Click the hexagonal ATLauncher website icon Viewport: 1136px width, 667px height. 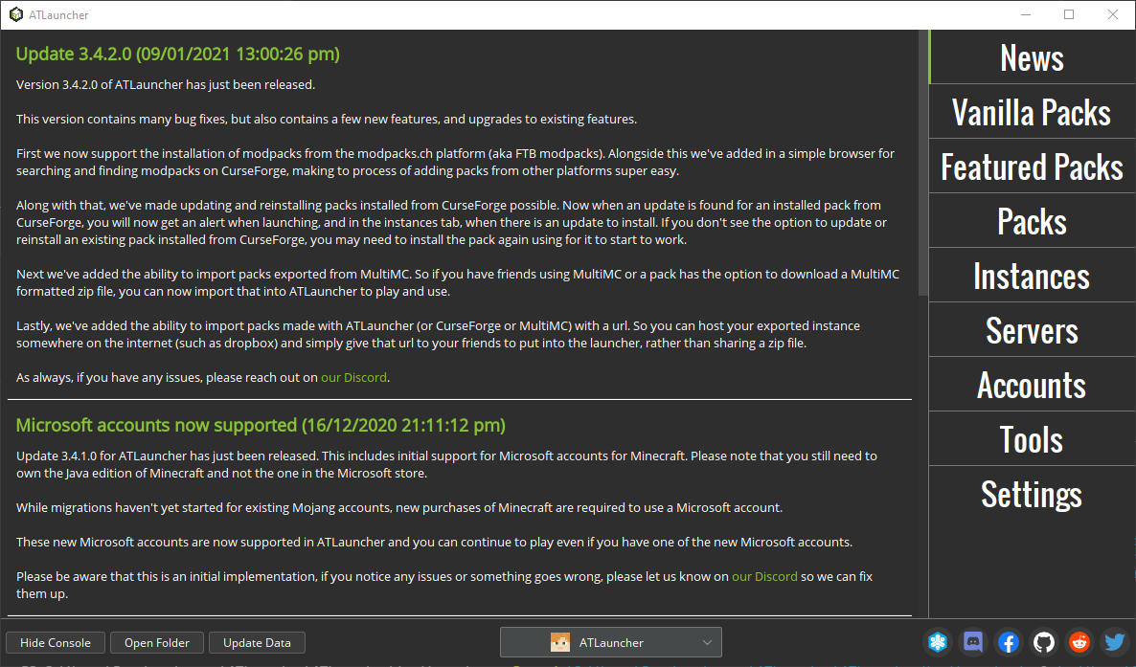(937, 642)
